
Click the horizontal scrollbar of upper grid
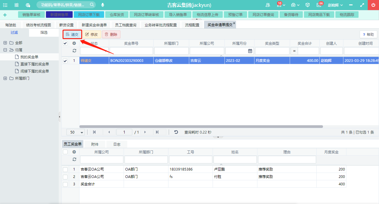[201, 126]
